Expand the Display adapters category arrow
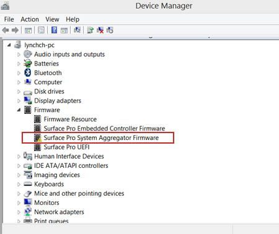 click(19, 101)
